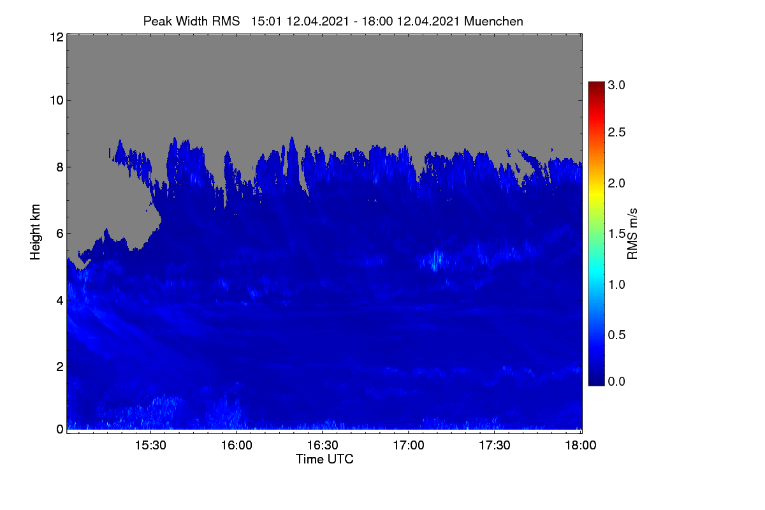Click the colorbar value 2.5

coord(616,133)
